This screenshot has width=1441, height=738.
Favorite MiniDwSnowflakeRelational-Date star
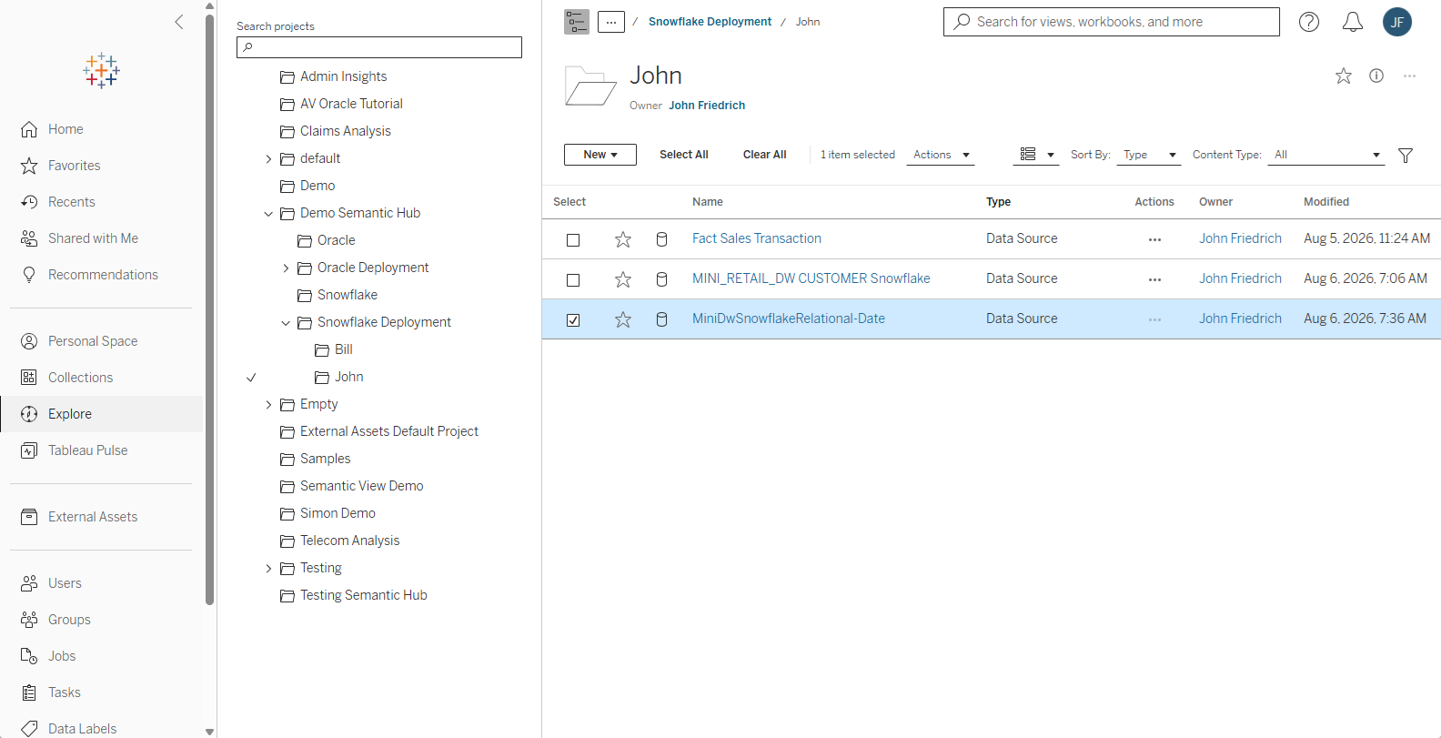click(x=623, y=319)
